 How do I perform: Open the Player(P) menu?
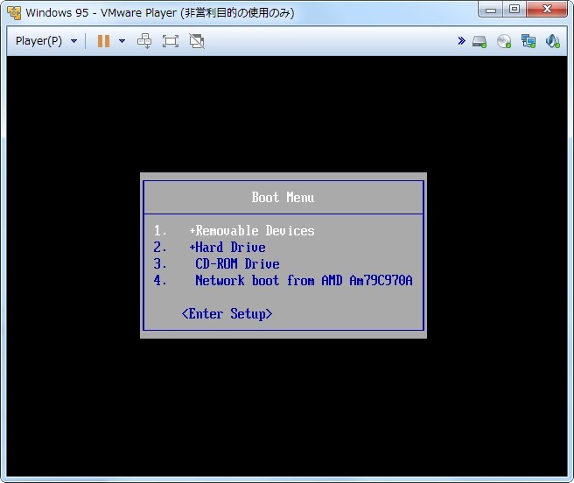38,40
